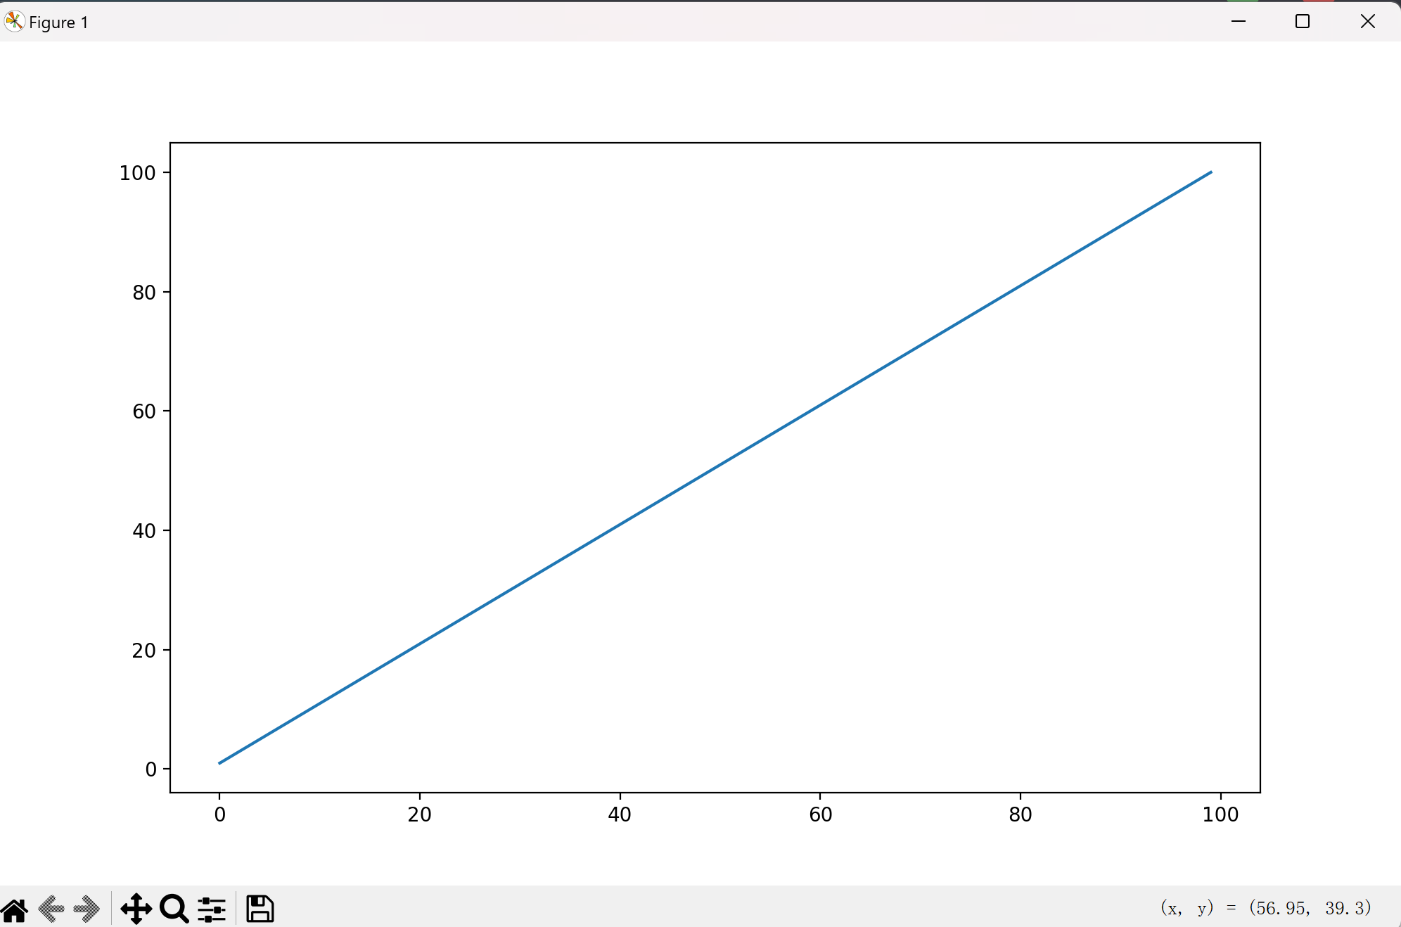
Task: Minimize the Figure 1 window
Action: tap(1239, 22)
